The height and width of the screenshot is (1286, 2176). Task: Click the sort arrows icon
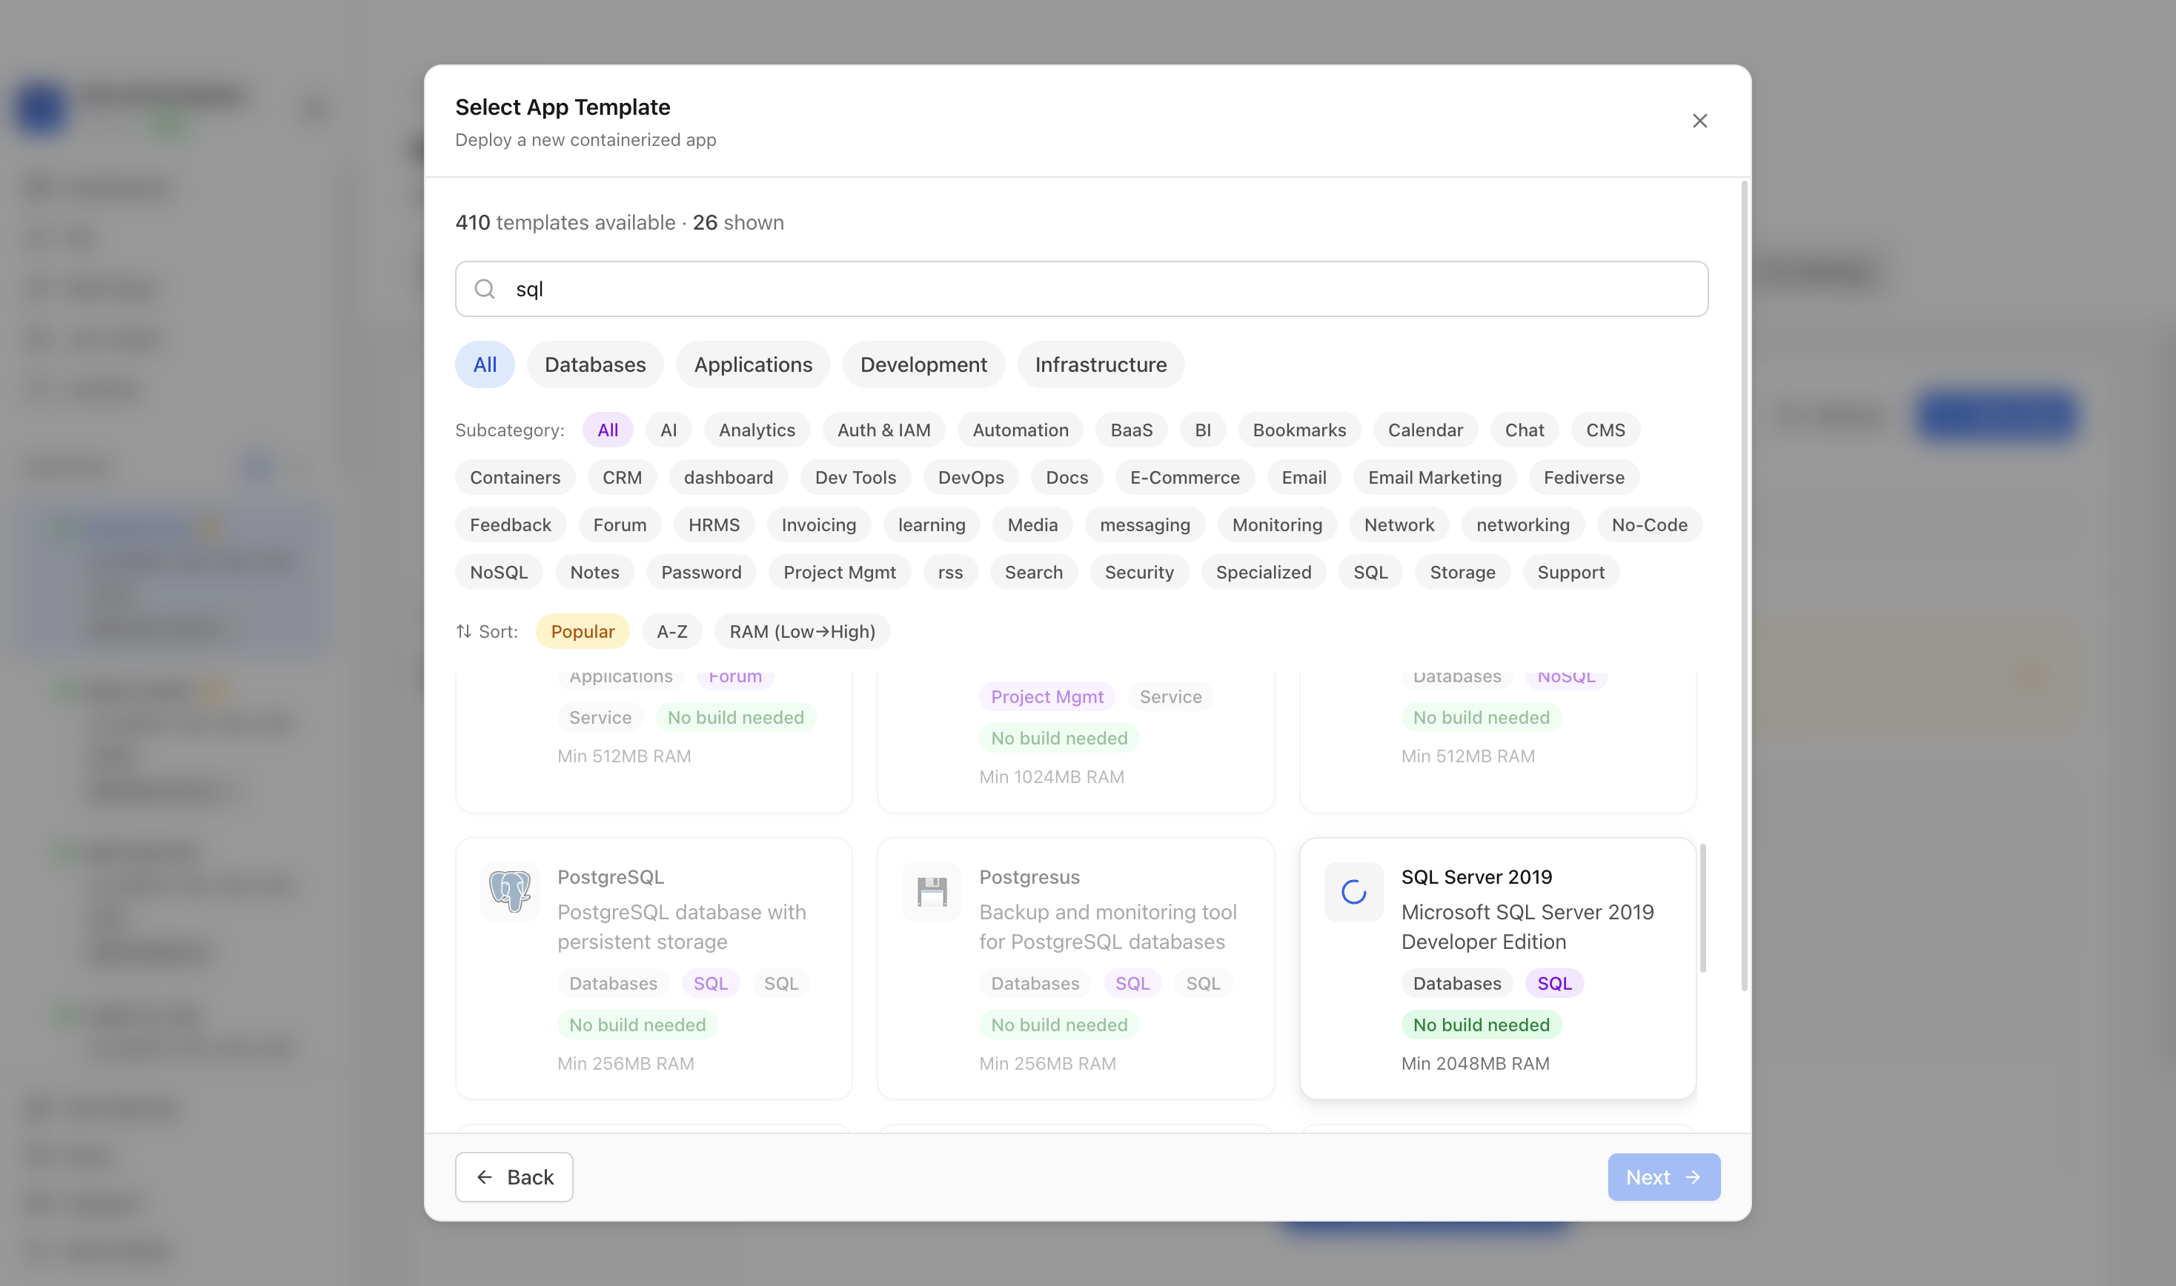click(464, 631)
